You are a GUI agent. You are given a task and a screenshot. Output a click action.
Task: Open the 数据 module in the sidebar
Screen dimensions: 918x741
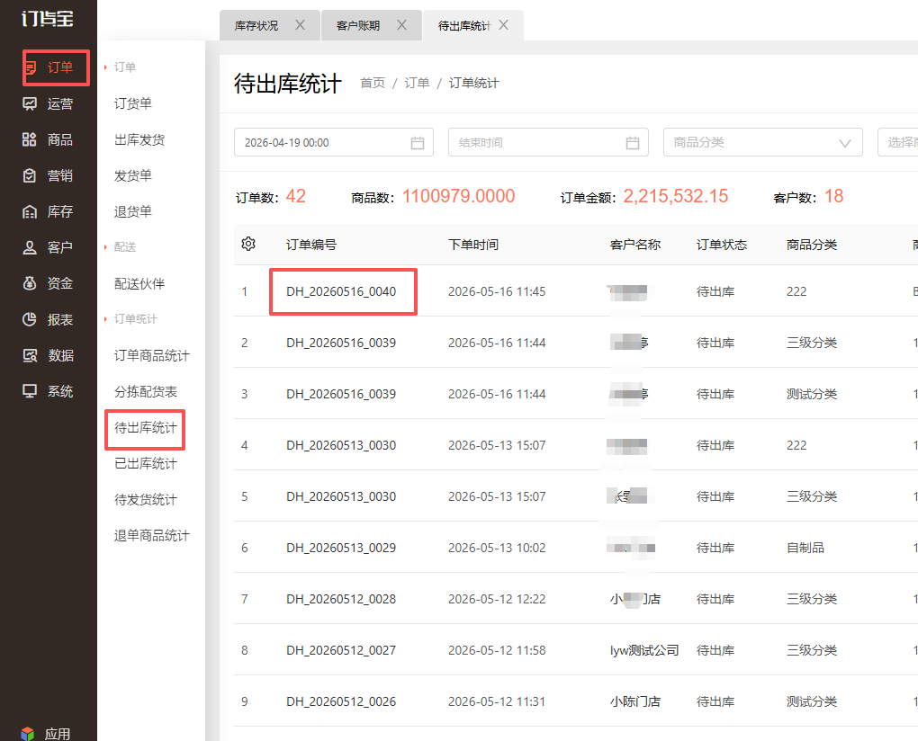[x=49, y=355]
